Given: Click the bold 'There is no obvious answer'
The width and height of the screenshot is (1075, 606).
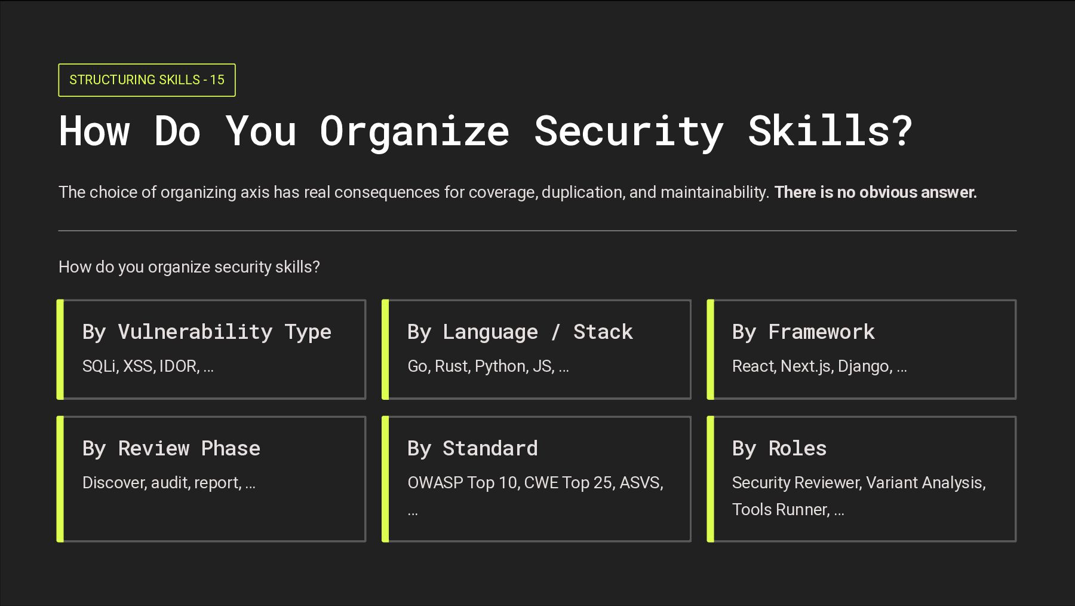Looking at the screenshot, I should tap(875, 192).
